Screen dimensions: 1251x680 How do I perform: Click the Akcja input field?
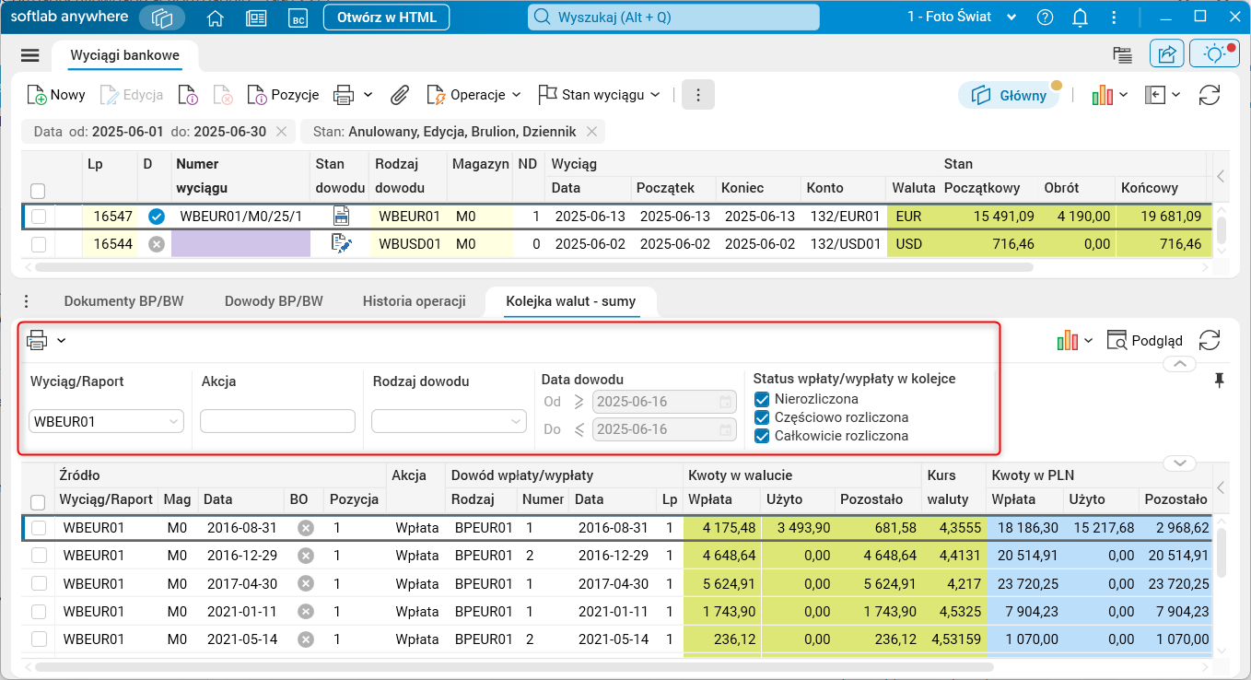click(277, 421)
